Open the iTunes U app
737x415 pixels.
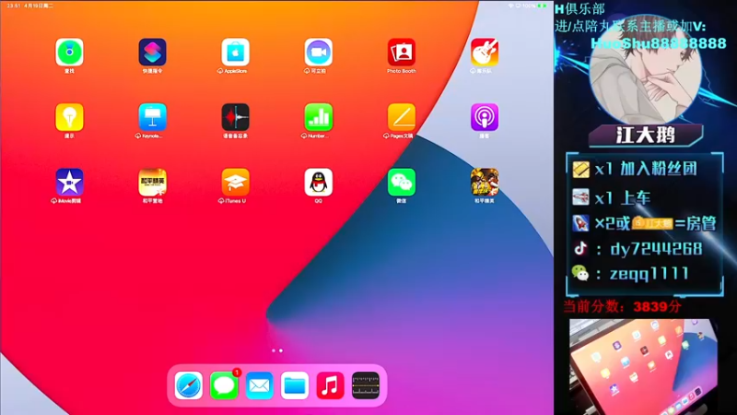coord(236,182)
